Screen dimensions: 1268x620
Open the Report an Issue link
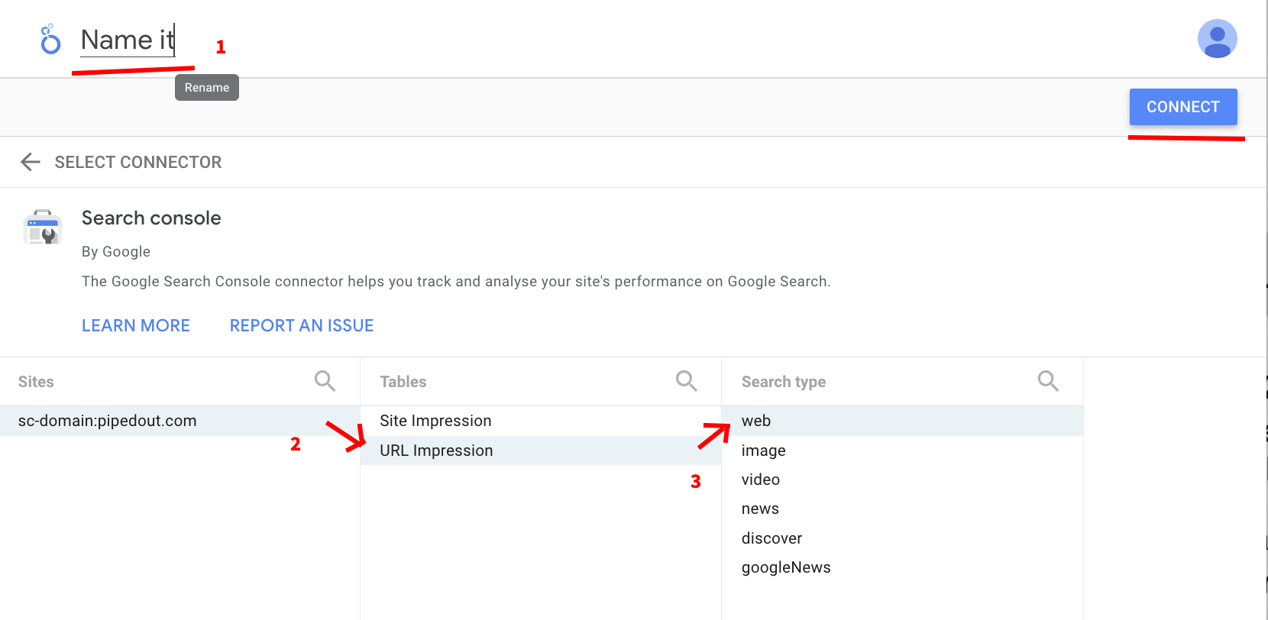click(302, 326)
